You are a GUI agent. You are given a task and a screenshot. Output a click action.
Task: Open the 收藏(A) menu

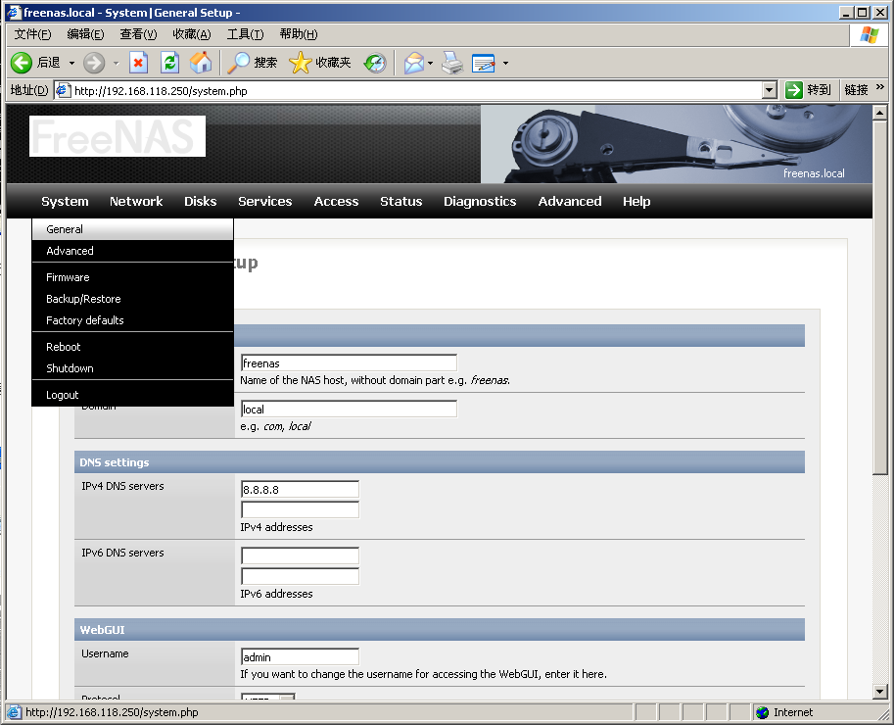(x=192, y=34)
